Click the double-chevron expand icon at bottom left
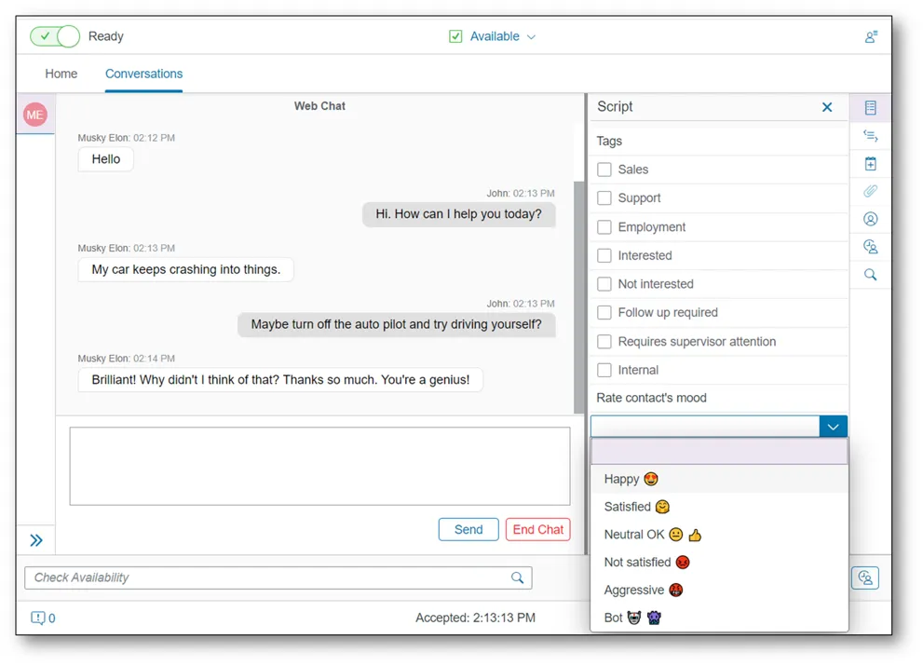The height and width of the screenshot is (666, 923). tap(36, 540)
